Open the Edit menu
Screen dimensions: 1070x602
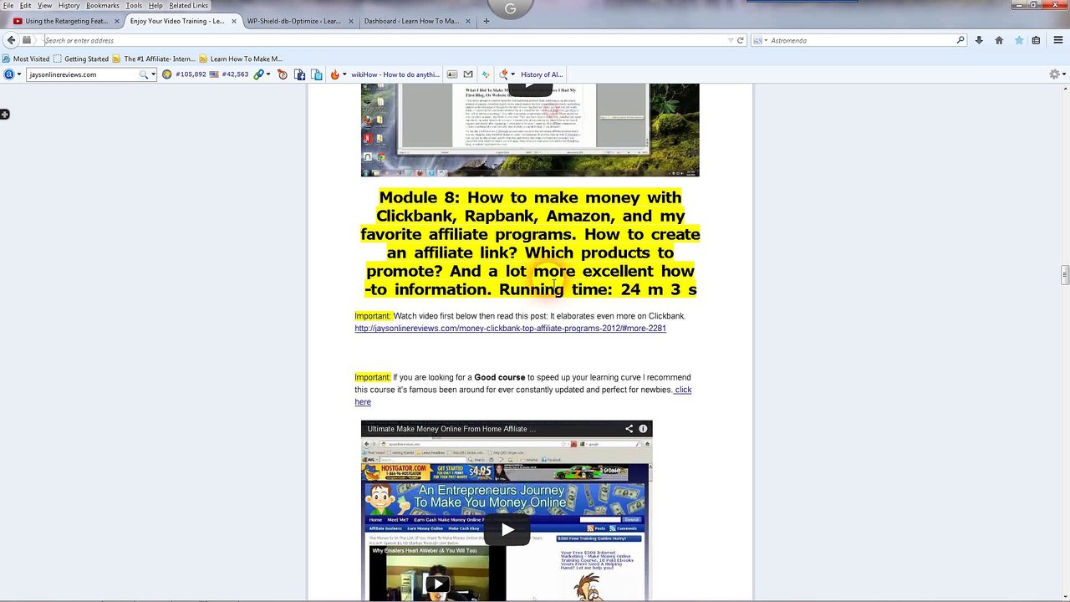(x=26, y=6)
